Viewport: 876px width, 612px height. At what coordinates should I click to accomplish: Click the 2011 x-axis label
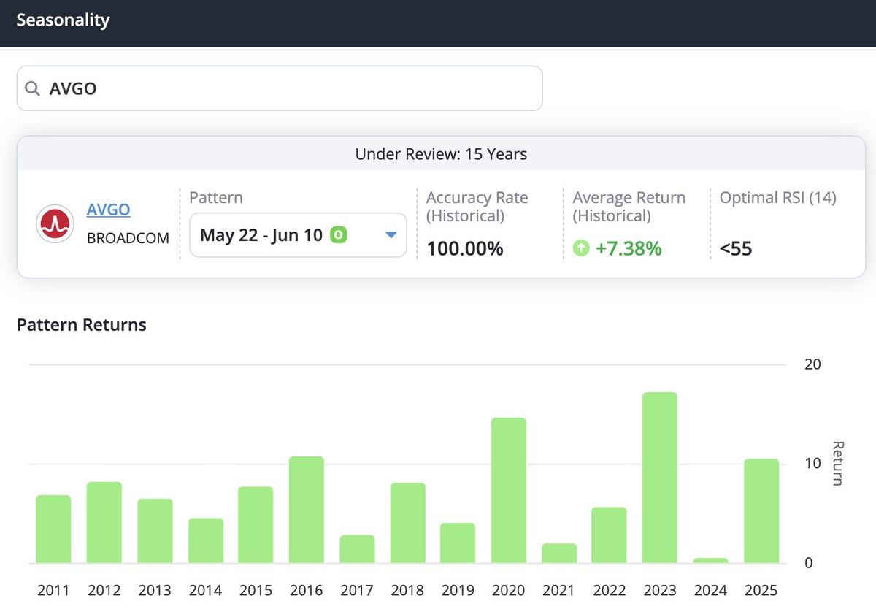point(53,590)
